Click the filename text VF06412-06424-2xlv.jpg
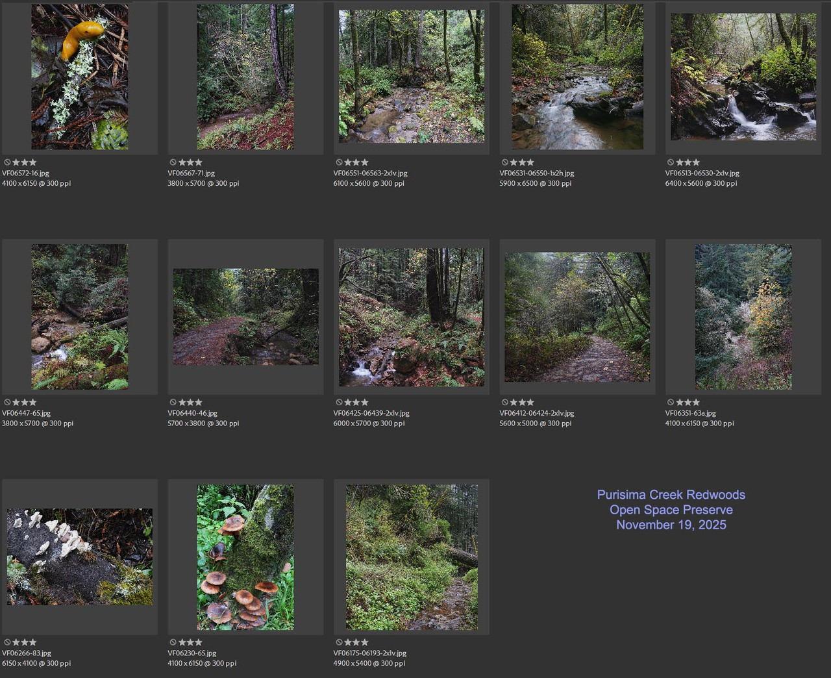This screenshot has width=831, height=678. click(537, 413)
